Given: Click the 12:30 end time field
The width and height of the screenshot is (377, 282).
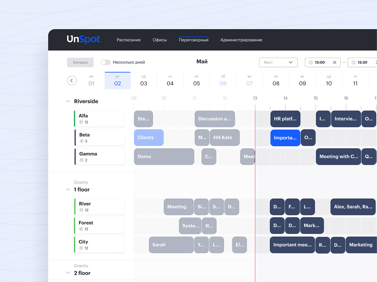Looking at the screenshot, I should click(362, 62).
